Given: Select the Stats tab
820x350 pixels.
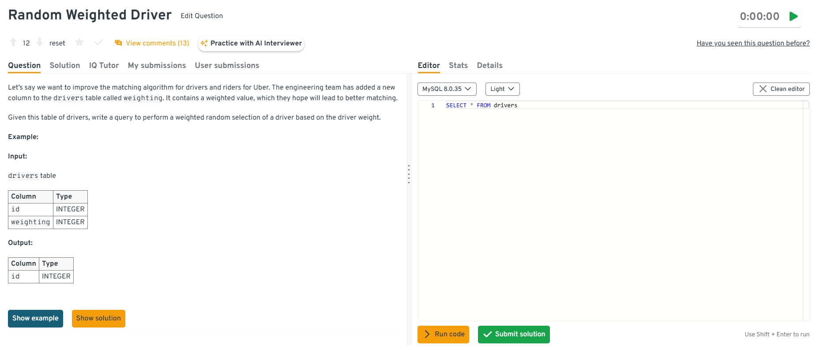Looking at the screenshot, I should coord(458,65).
